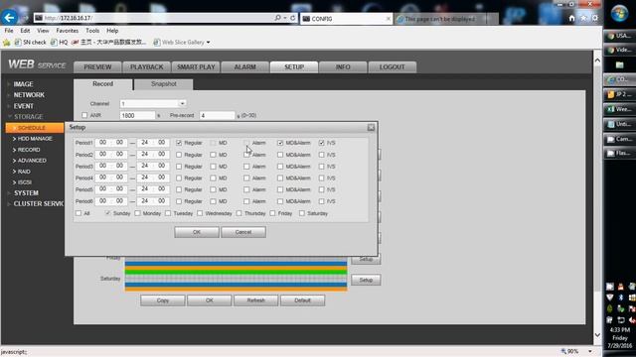Open RECORD in the sidebar

(x=29, y=150)
